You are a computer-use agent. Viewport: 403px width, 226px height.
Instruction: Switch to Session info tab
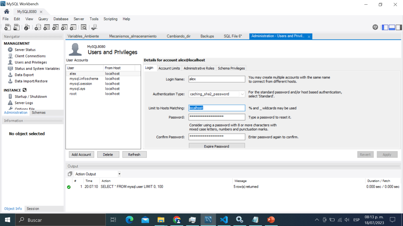pos(33,208)
